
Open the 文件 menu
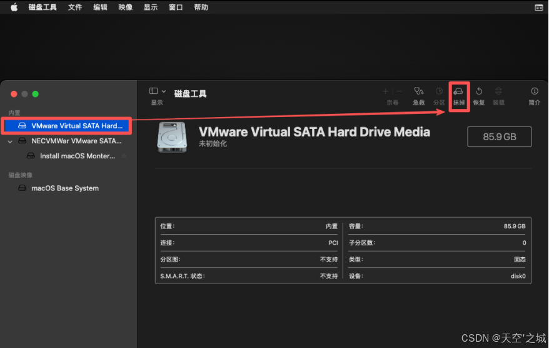point(75,7)
